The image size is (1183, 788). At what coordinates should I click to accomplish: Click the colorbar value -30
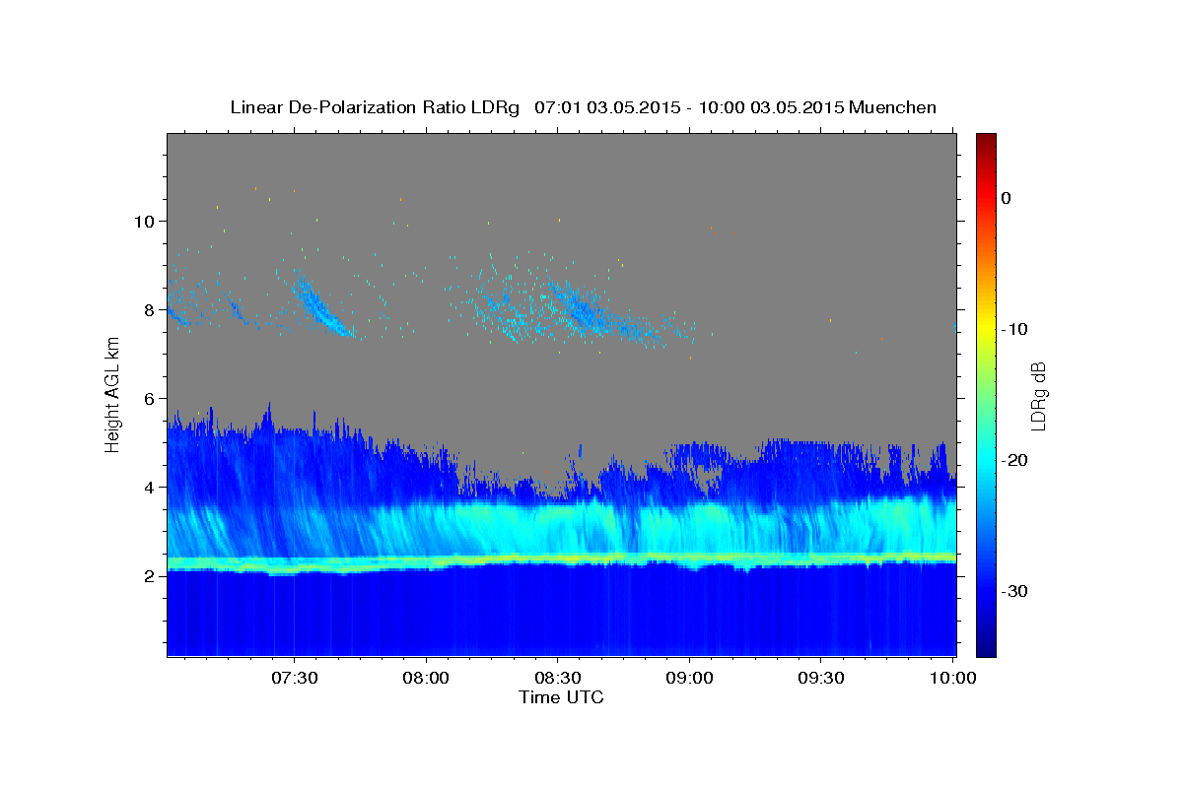point(1015,591)
